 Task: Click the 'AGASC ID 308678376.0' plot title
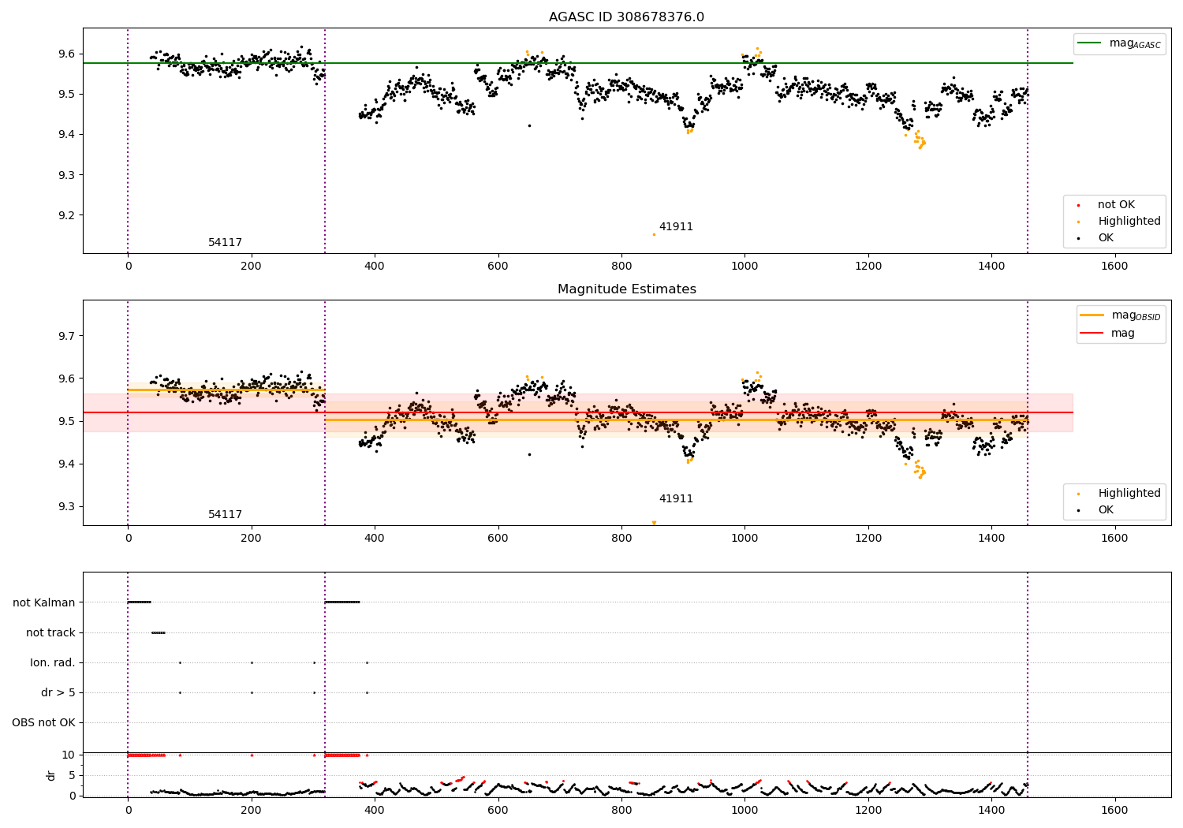626,17
